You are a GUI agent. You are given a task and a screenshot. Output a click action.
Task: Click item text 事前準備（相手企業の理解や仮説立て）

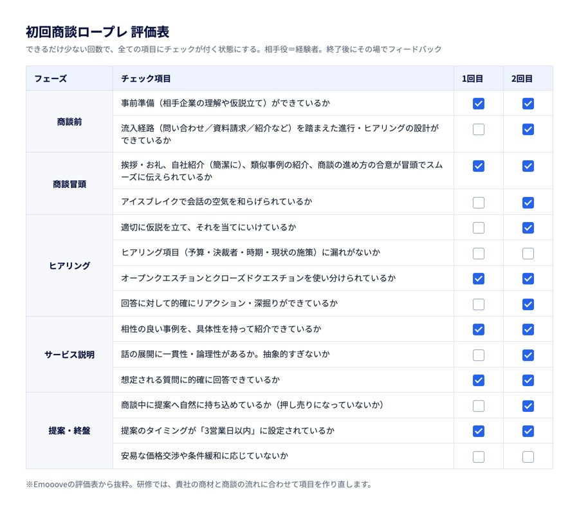pyautogui.click(x=225, y=103)
